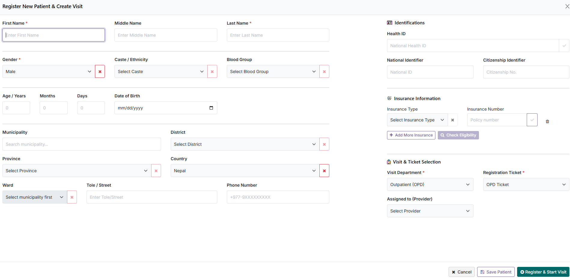Focus the Phone Number field
Screen dimensions: 570x278
coord(278,197)
